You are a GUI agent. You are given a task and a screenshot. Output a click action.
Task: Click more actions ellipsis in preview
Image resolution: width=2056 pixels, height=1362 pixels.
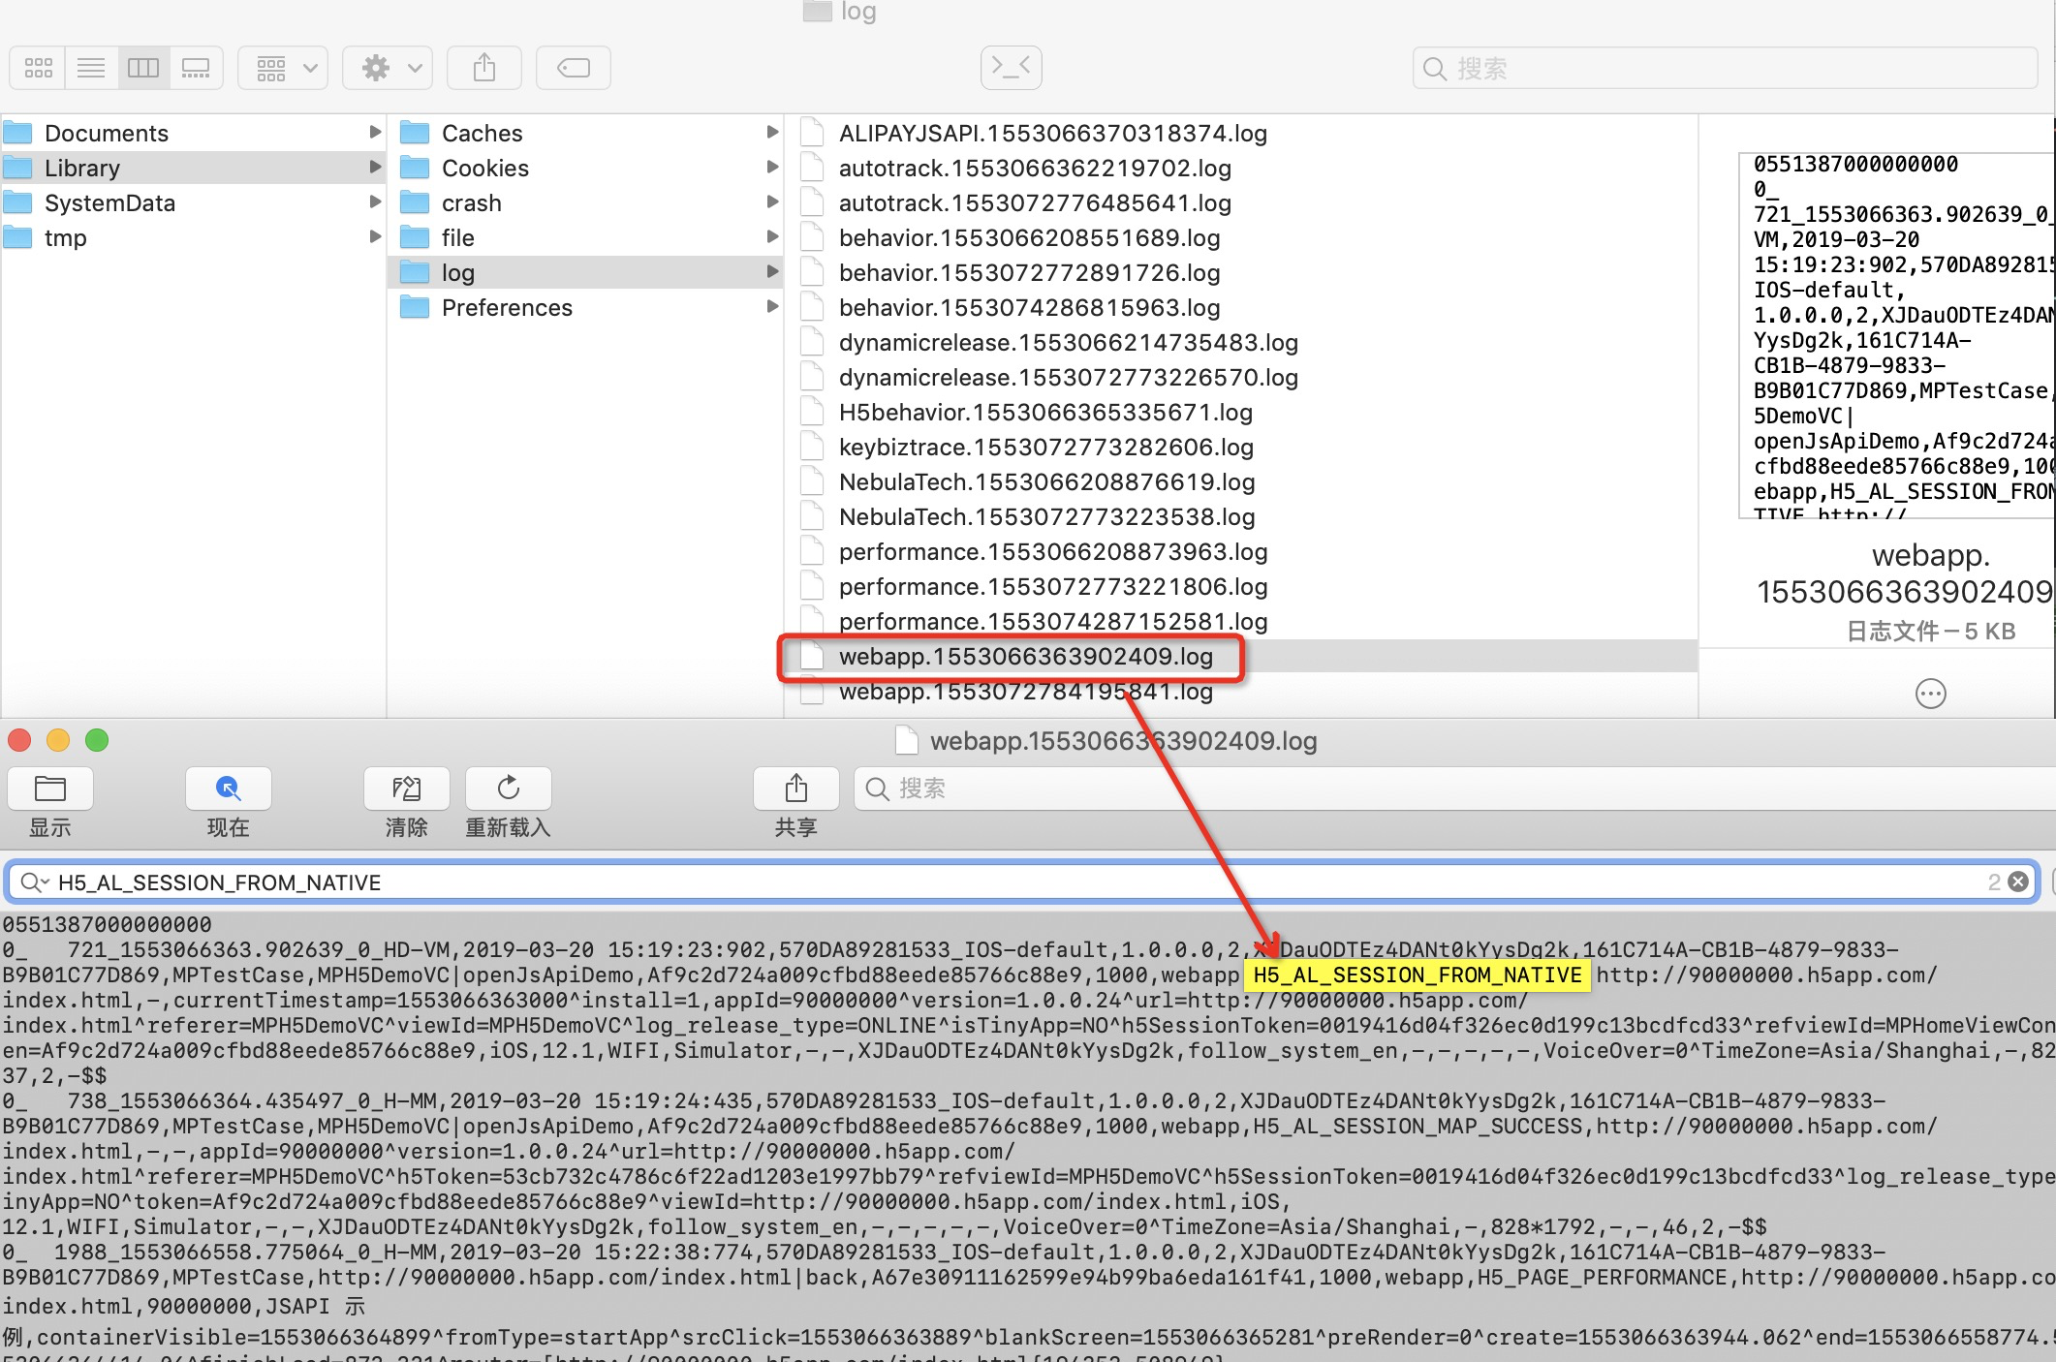pyautogui.click(x=1930, y=694)
